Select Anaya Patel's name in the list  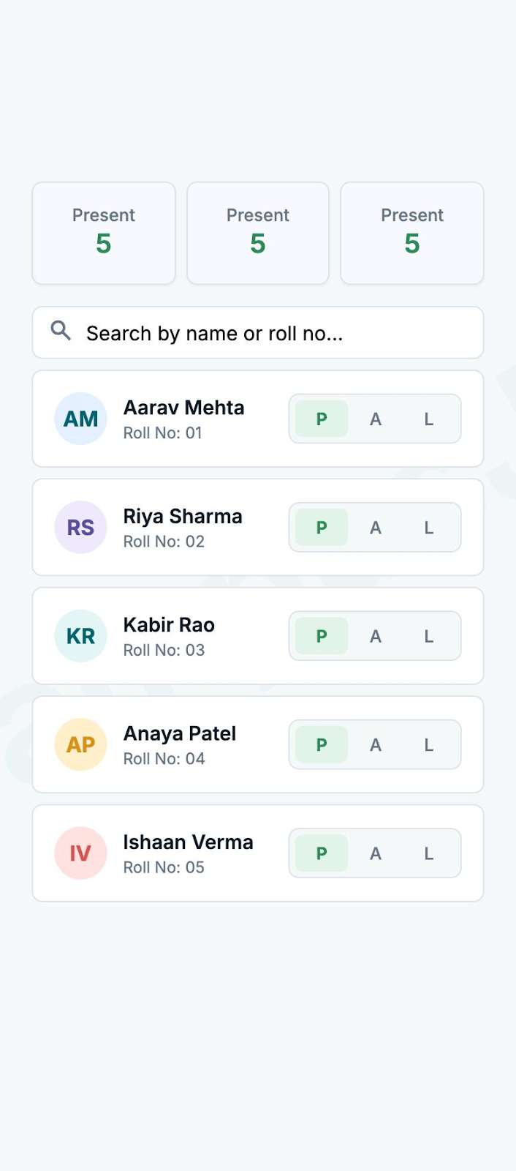coord(180,734)
